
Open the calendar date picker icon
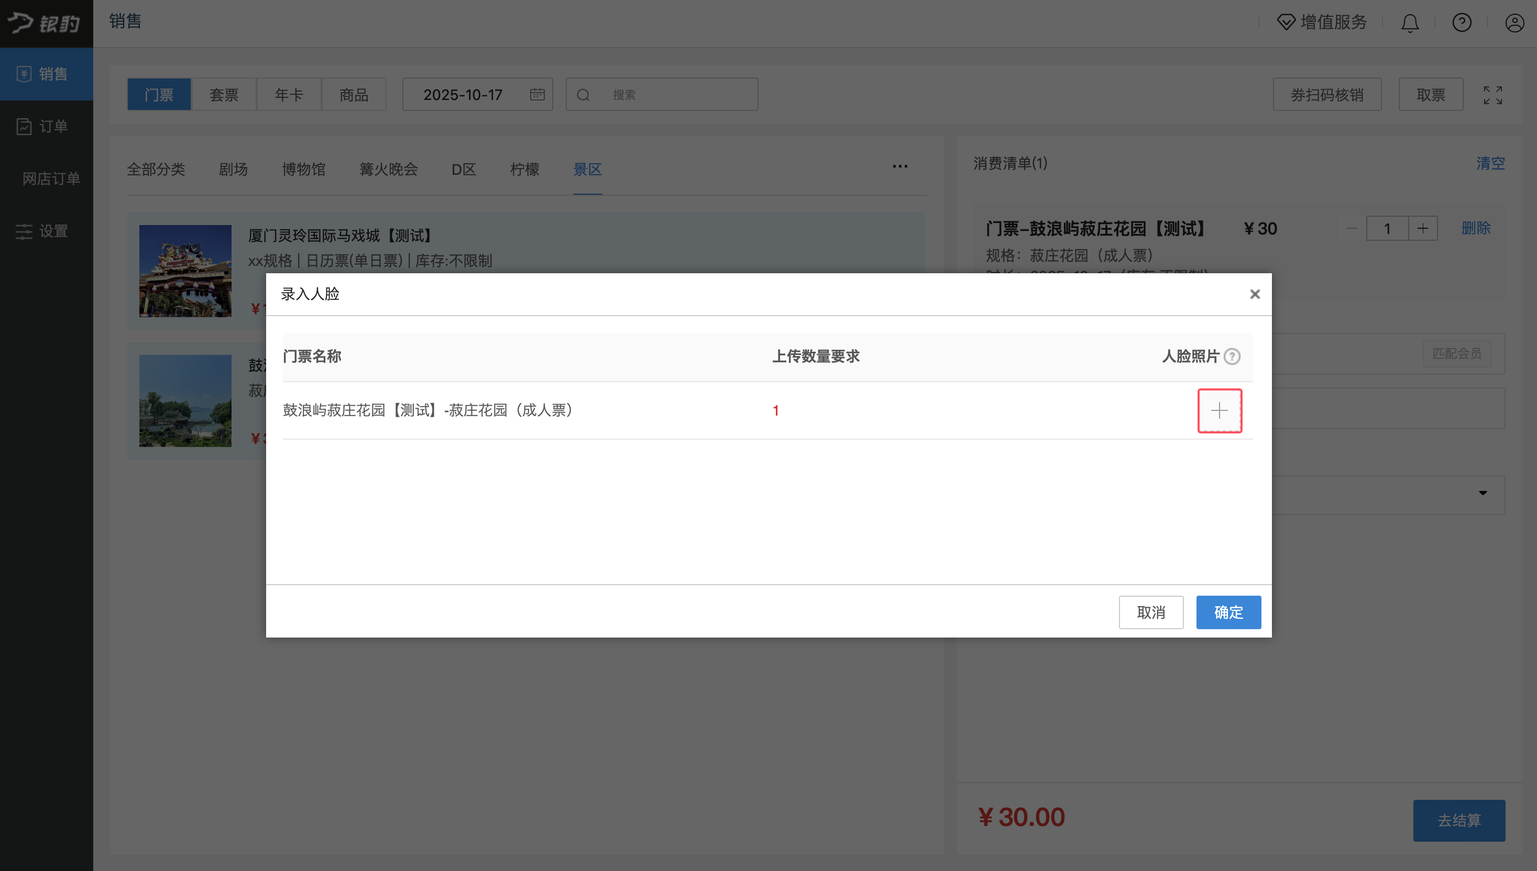537,95
